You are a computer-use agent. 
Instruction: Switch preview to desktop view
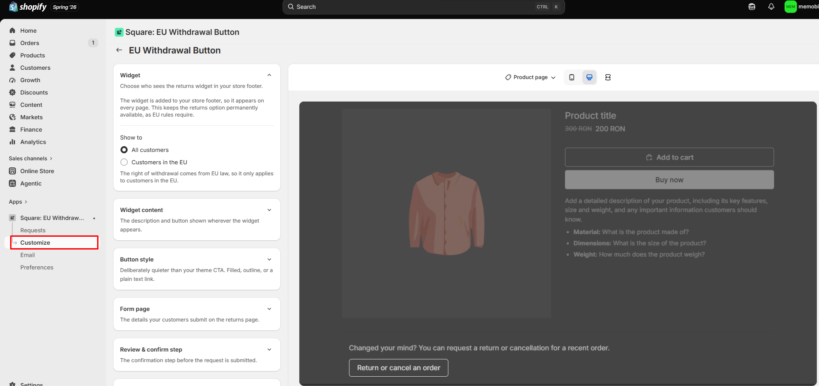coord(589,77)
